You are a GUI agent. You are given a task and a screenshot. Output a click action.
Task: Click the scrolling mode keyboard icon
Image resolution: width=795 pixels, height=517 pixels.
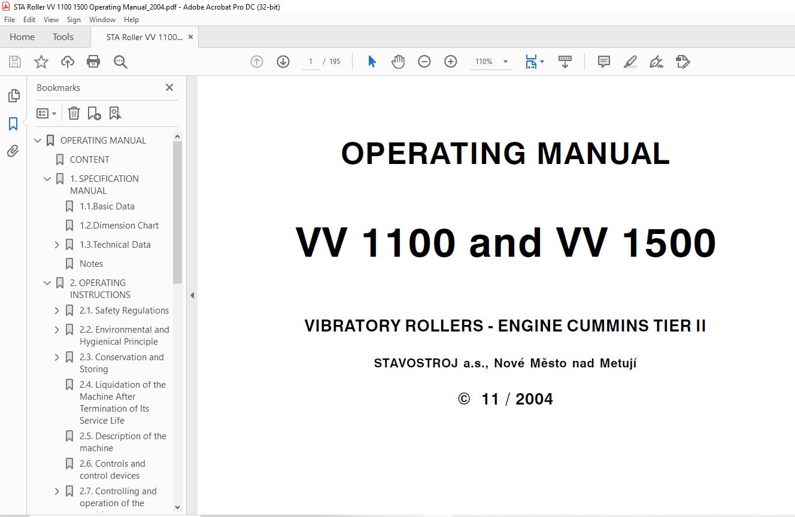[565, 62]
